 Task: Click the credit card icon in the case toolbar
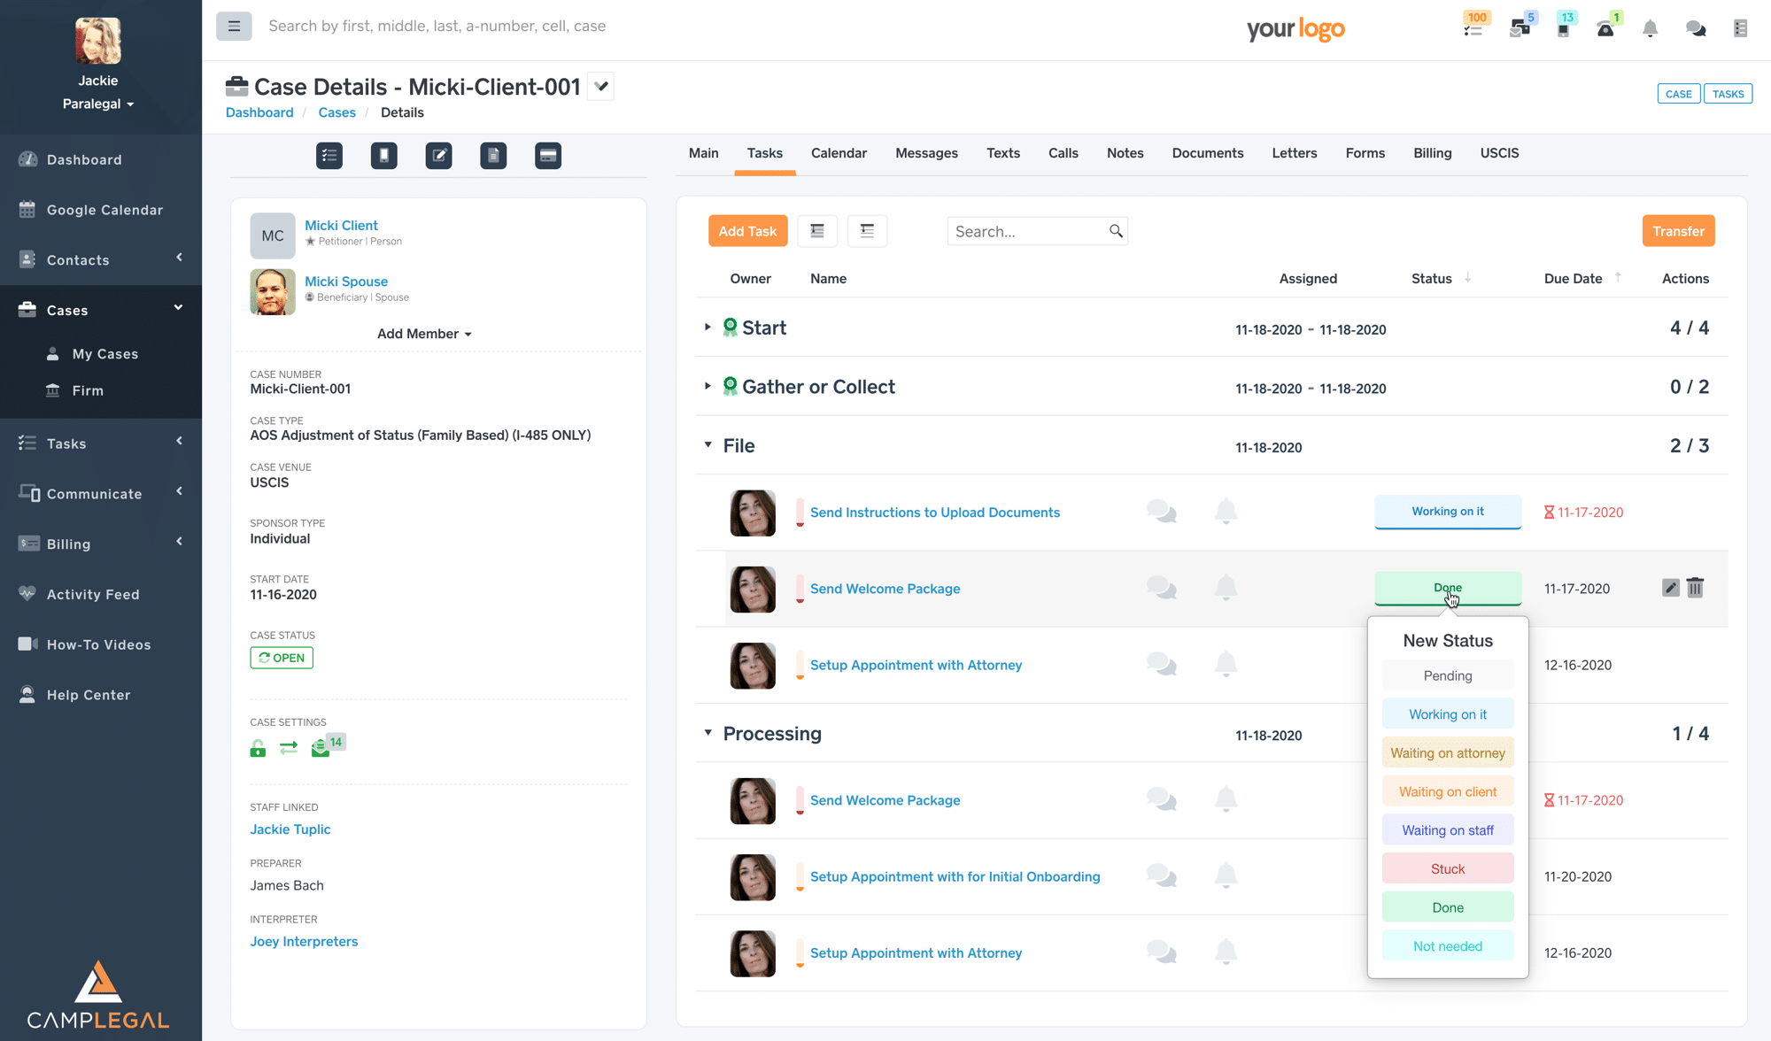click(548, 156)
